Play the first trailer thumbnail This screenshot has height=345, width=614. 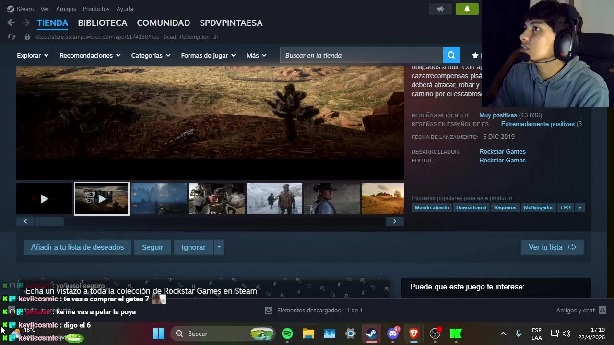(x=44, y=199)
